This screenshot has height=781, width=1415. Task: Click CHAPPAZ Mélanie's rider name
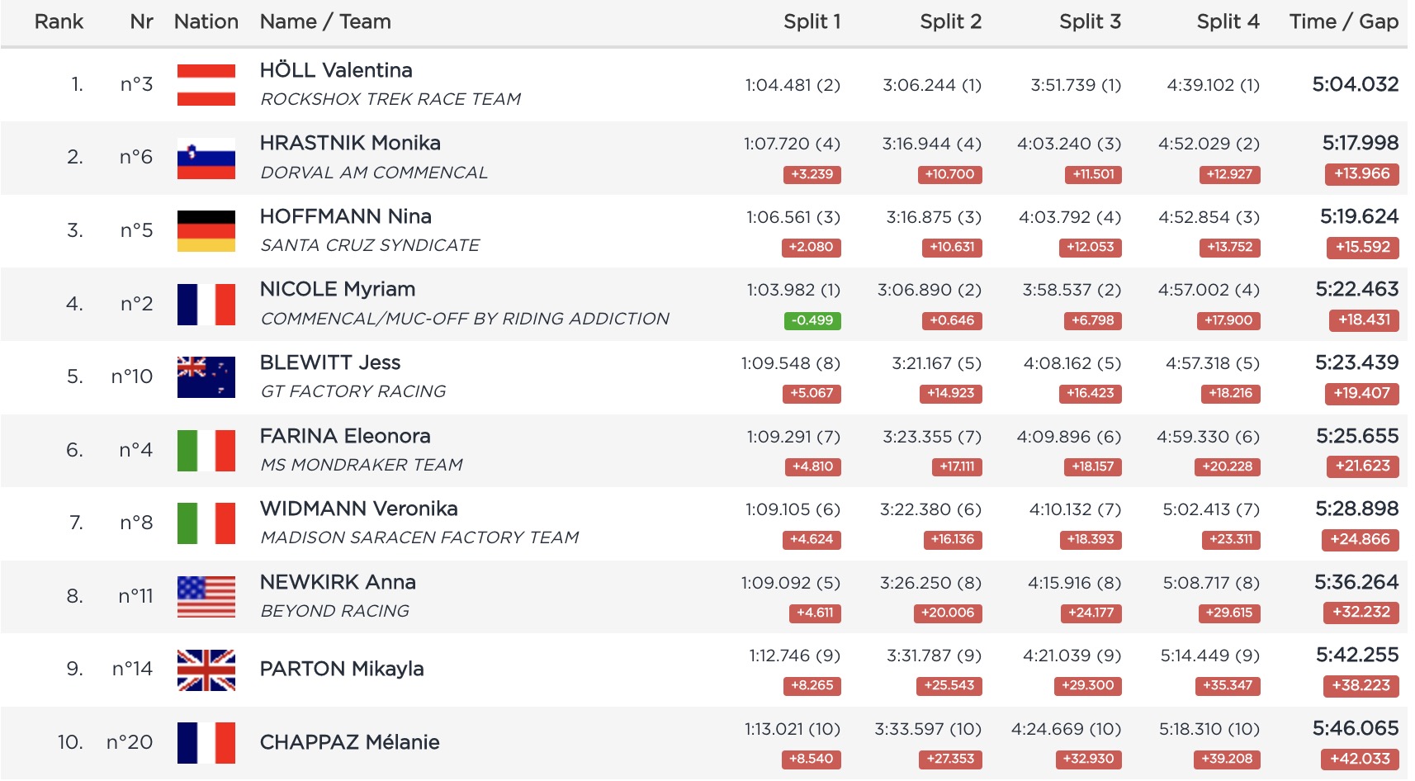349,742
